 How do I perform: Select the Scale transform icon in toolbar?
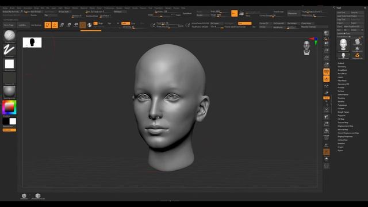click(69, 25)
